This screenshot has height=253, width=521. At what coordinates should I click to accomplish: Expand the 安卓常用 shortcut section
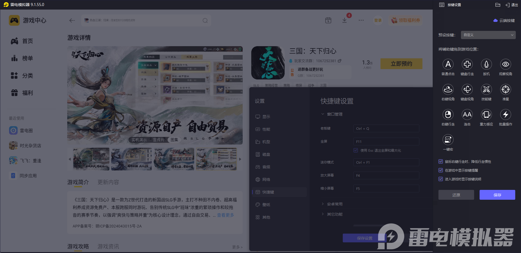pyautogui.click(x=334, y=204)
